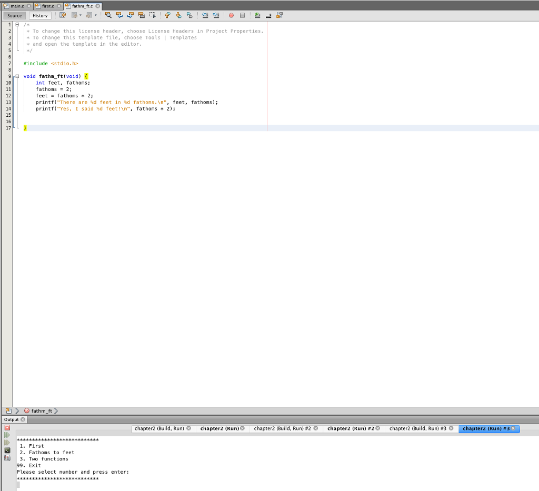Viewport: 539px width, 491px height.
Task: Click the '#include <stdio.h>' line
Action: click(x=51, y=64)
